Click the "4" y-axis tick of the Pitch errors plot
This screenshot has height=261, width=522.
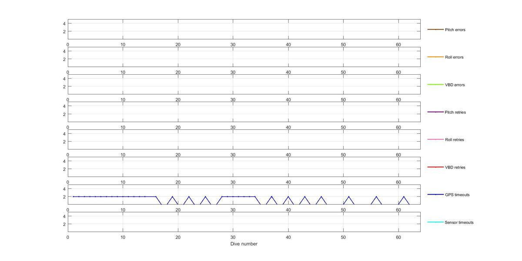tap(64, 23)
